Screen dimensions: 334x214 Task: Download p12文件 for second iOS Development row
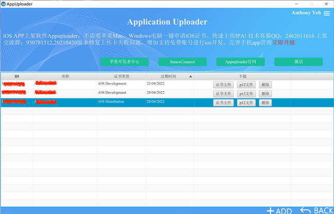246,94
